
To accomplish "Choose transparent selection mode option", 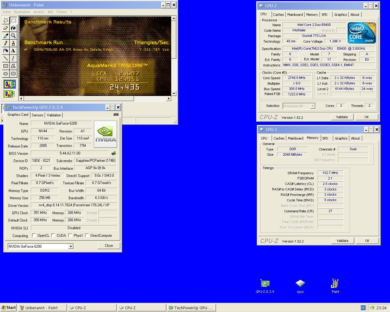I will (x=10, y=94).
